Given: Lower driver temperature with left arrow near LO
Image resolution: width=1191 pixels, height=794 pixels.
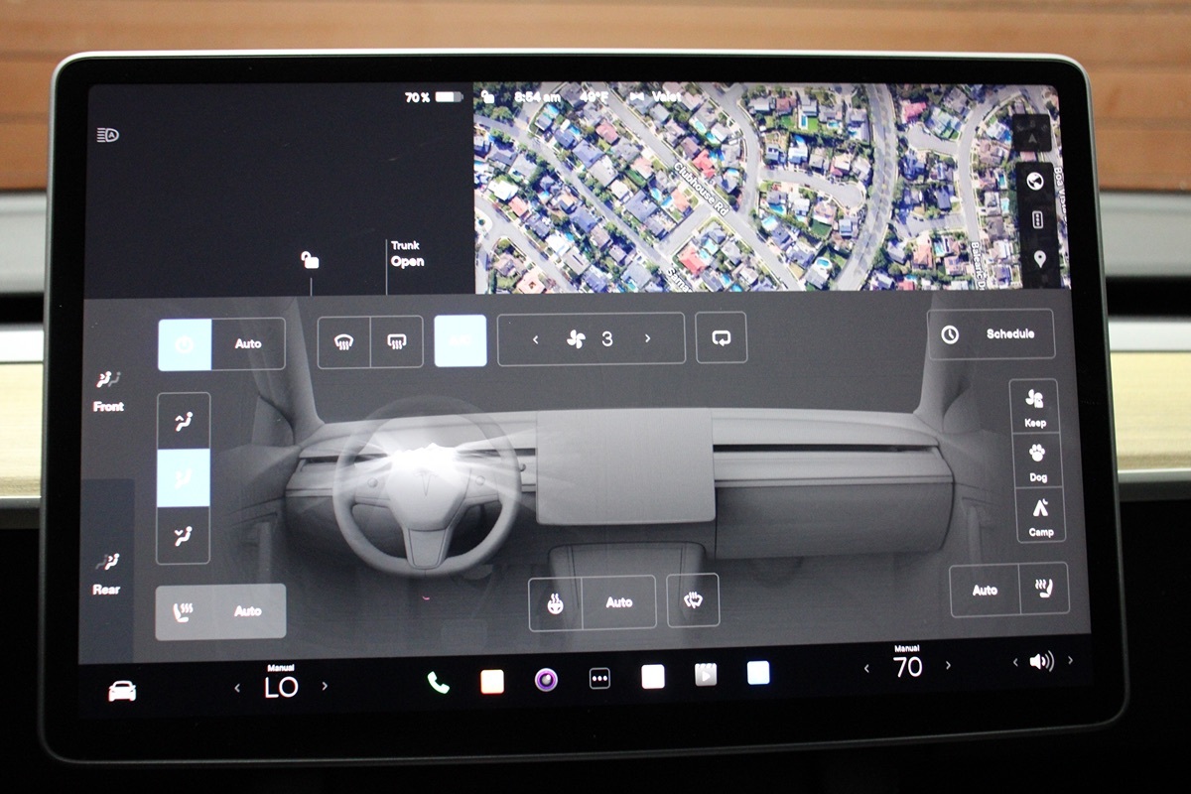Looking at the screenshot, I should [x=237, y=687].
